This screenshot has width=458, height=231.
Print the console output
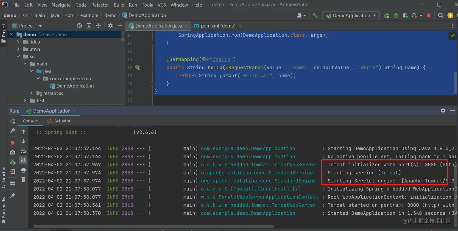(23, 170)
